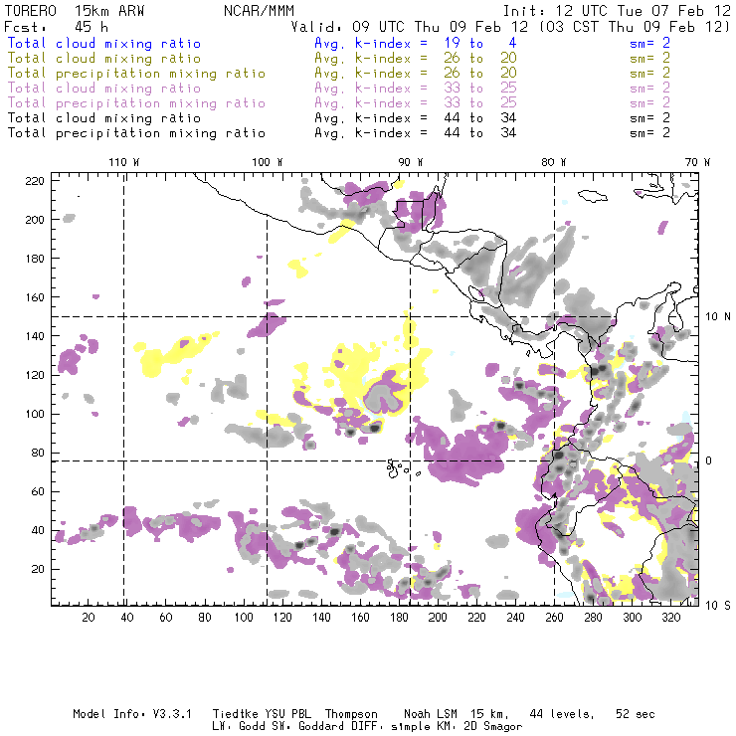The image size is (736, 736).
Task: Select olive "Total precipitation mixing ratio" legend label
Action: pos(136,74)
